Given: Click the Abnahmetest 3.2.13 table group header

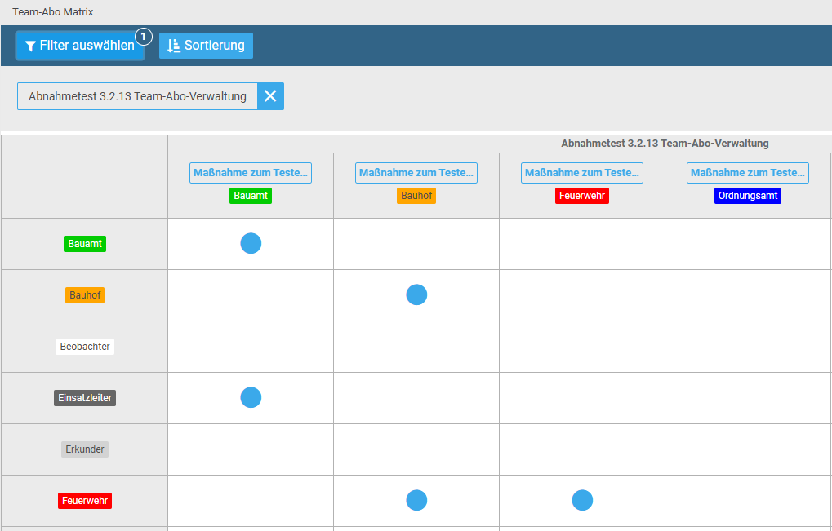Looking at the screenshot, I should pyautogui.click(x=665, y=144).
